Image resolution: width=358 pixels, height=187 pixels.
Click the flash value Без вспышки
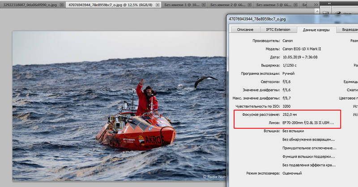pos(293,131)
